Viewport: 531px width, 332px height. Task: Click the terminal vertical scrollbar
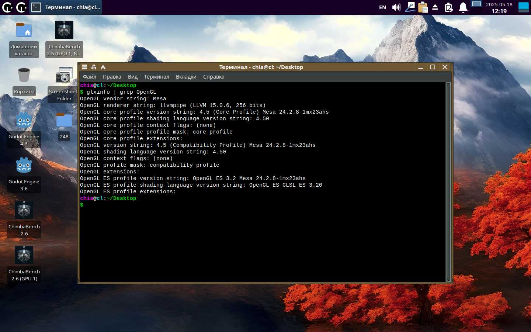448,182
